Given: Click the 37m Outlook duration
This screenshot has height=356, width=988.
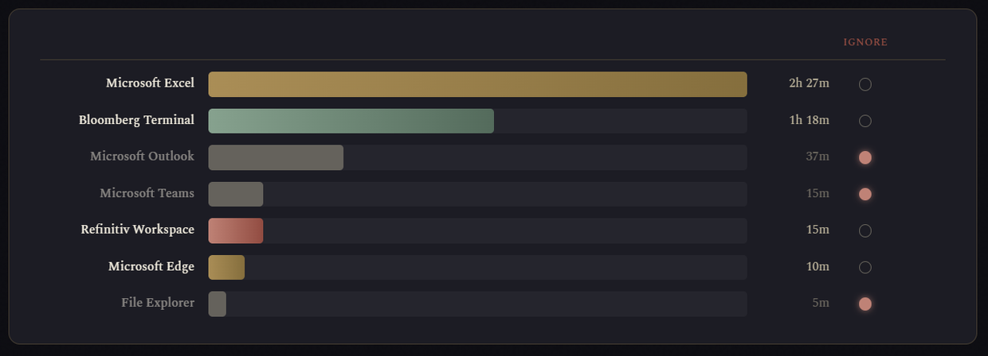Looking at the screenshot, I should click(x=817, y=157).
